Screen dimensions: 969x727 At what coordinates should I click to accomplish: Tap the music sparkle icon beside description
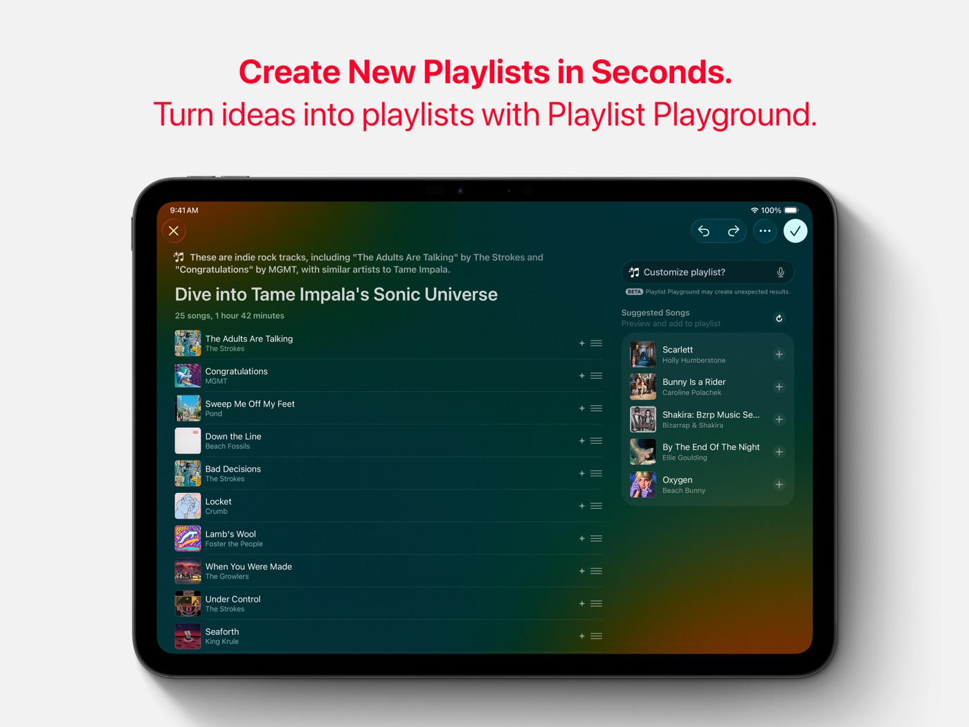179,257
